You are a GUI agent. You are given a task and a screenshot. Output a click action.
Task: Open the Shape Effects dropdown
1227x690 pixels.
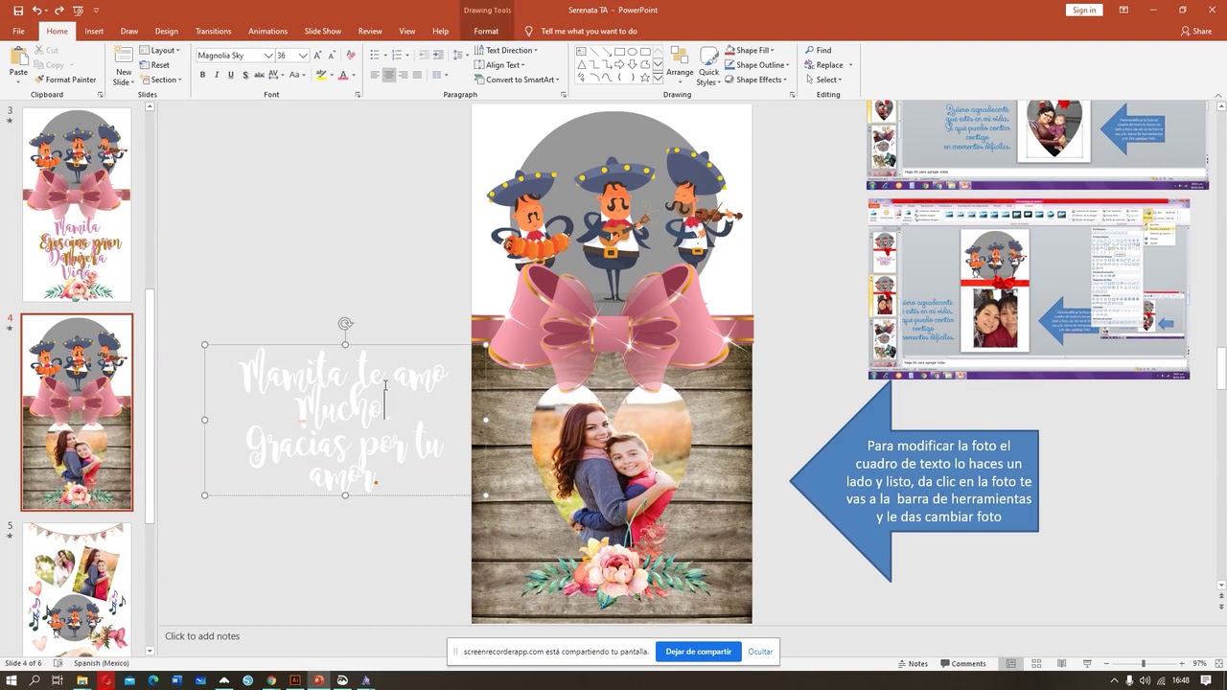(755, 80)
